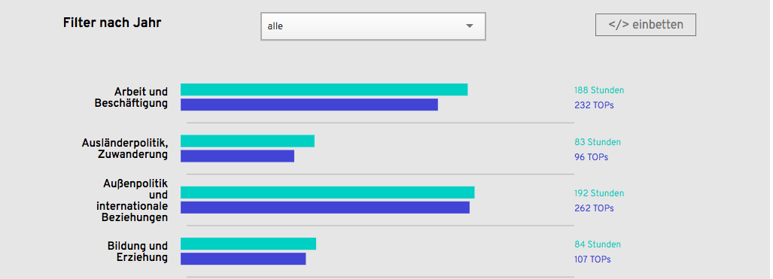The height and width of the screenshot is (279, 773).
Task: Click the blue Ausländerpolitik, Zuwanderung TOPs bar
Action: [x=237, y=156]
